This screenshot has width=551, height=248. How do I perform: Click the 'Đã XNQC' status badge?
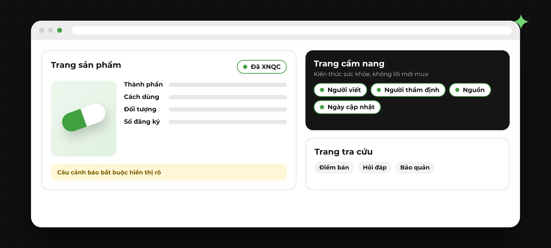[262, 67]
